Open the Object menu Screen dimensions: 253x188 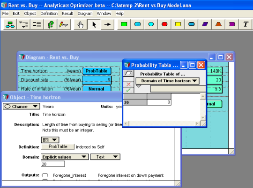tap(30, 14)
